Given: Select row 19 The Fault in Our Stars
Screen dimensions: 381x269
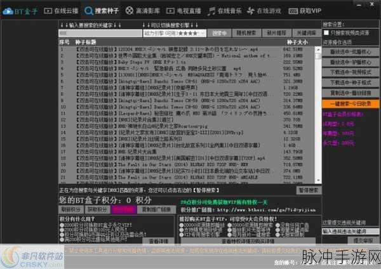Looking at the screenshot, I should click(x=187, y=164).
